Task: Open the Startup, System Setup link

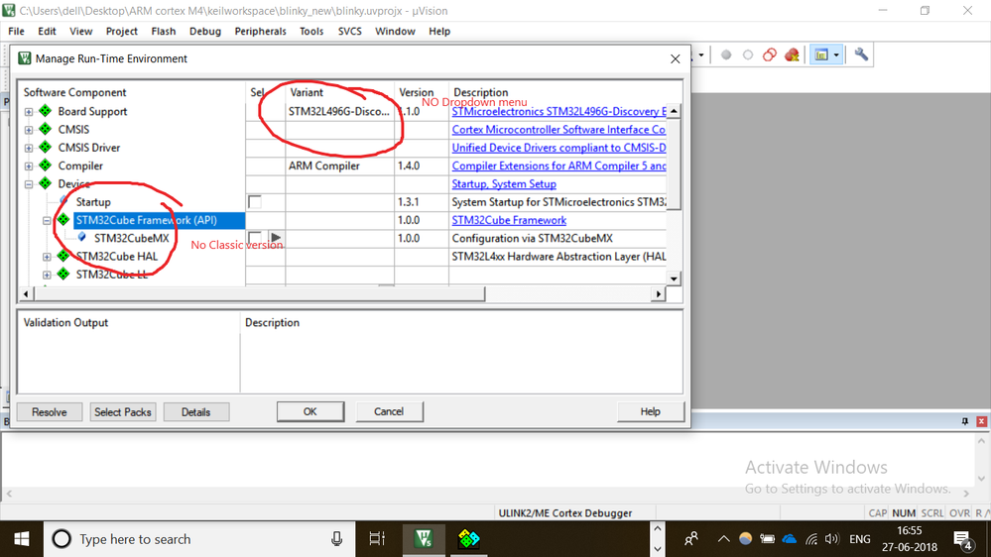Action: pyautogui.click(x=504, y=183)
